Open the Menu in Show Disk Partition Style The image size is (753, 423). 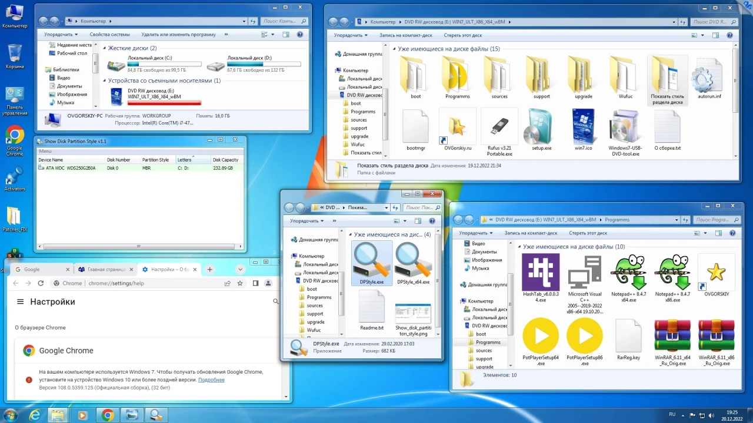[45, 151]
